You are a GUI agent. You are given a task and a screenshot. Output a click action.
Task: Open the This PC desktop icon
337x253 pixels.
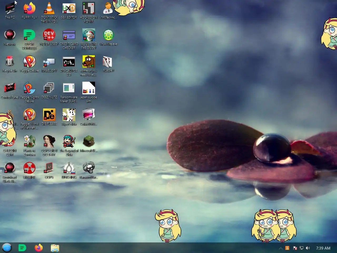click(x=10, y=11)
